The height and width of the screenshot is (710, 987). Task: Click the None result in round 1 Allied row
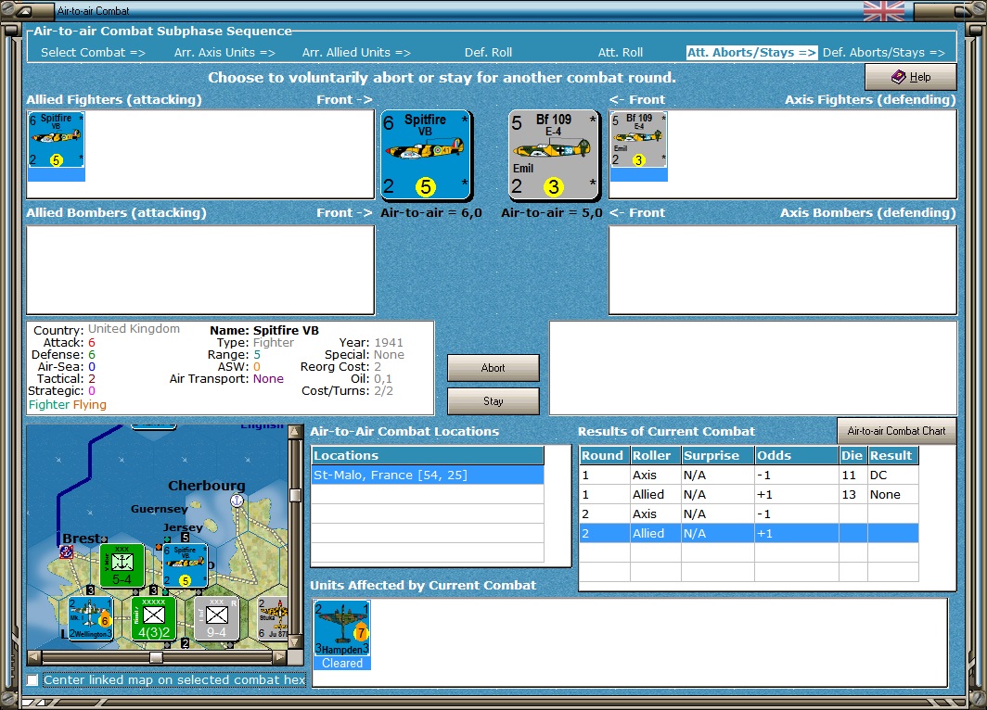[x=885, y=495]
